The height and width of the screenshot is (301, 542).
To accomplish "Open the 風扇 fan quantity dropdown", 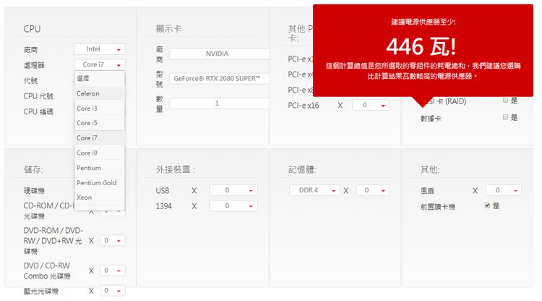I will pyautogui.click(x=504, y=190).
